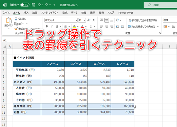The width and height of the screenshot is (177, 127).
Task: Open the alignment group dialog launcher
Action: coord(160,33)
